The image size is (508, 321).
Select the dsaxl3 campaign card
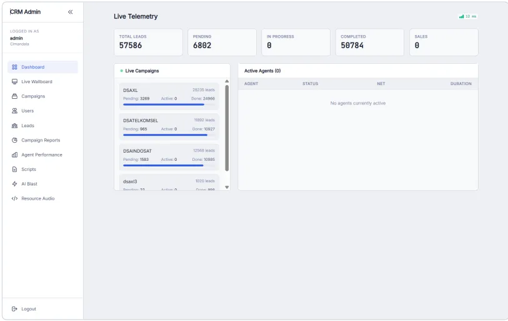point(169,183)
